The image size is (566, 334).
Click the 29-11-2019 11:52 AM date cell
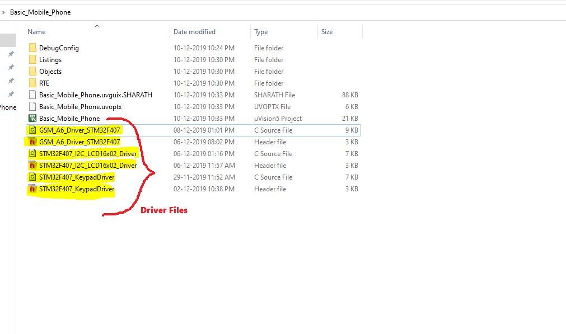tap(204, 177)
